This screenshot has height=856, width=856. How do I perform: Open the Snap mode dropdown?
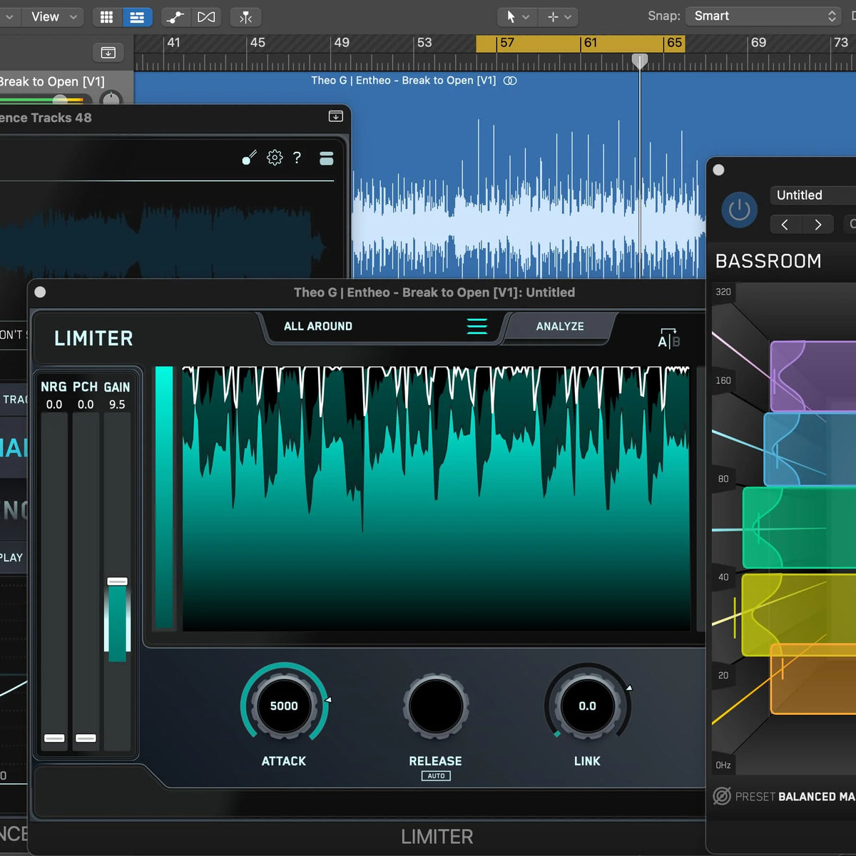point(763,16)
